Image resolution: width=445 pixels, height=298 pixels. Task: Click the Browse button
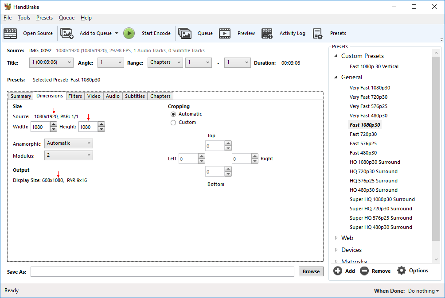click(311, 271)
